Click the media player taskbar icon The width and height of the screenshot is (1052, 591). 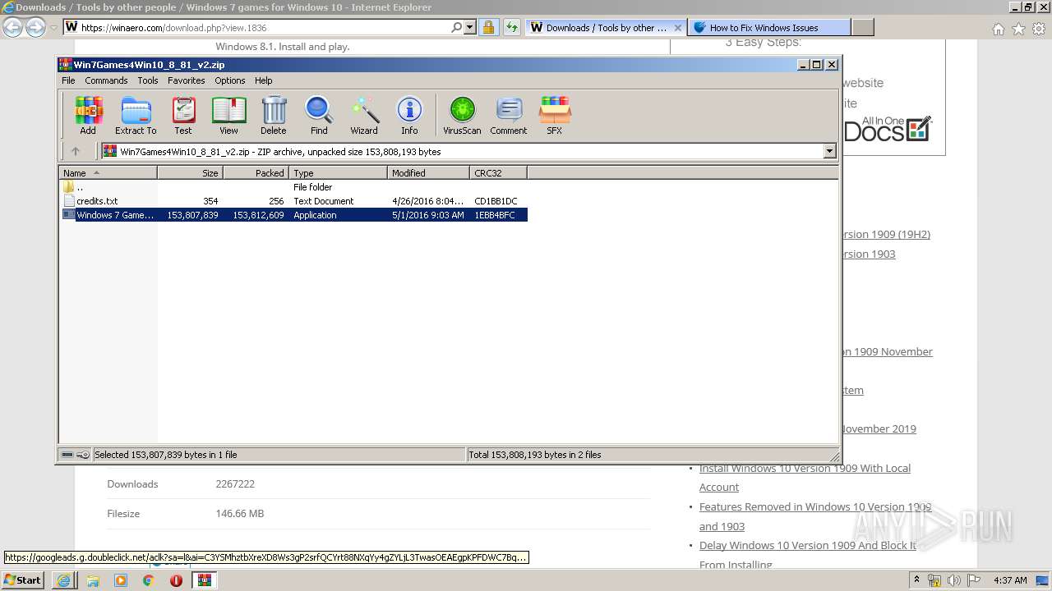pyautogui.click(x=121, y=580)
